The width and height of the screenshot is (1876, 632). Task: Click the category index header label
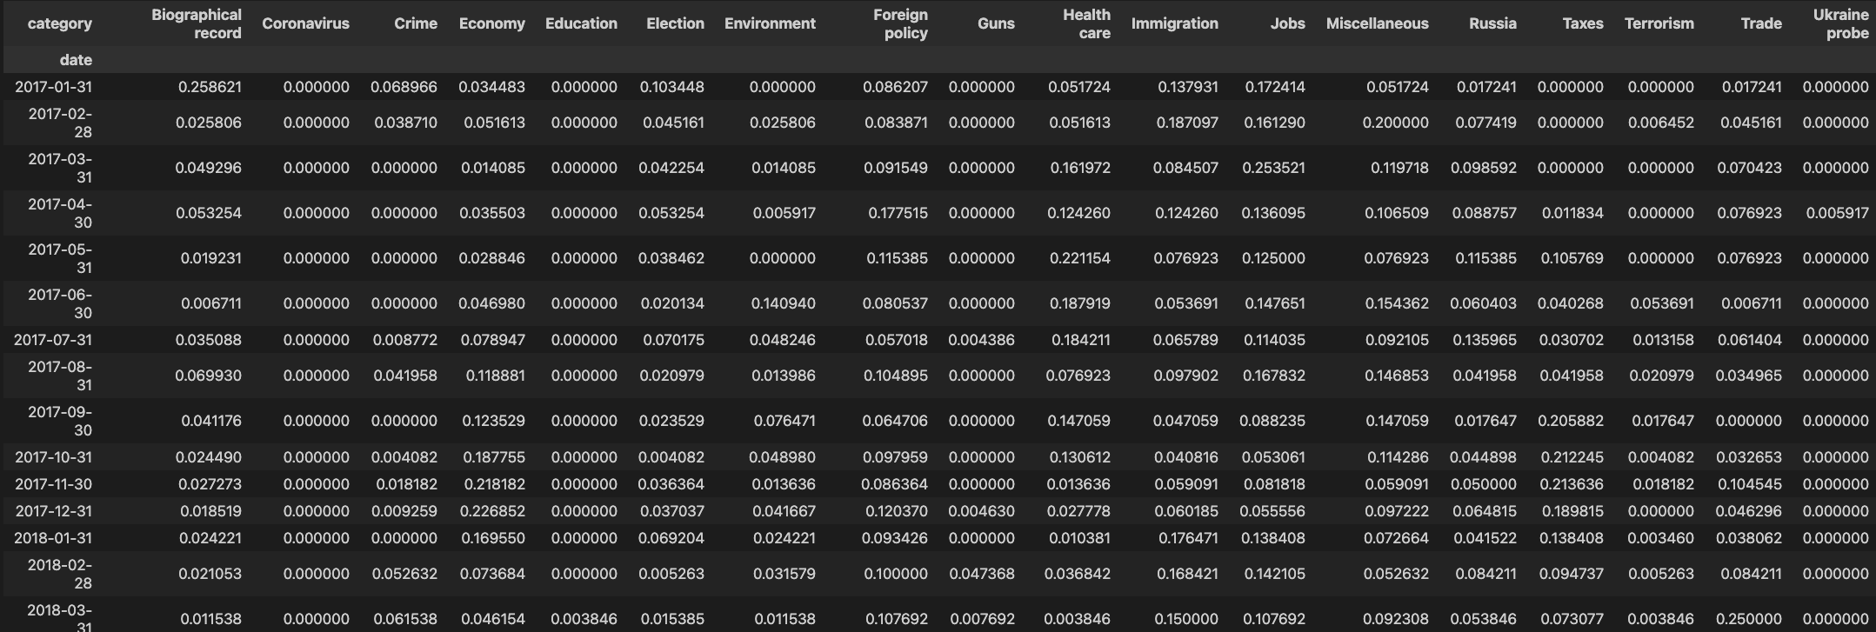[59, 23]
